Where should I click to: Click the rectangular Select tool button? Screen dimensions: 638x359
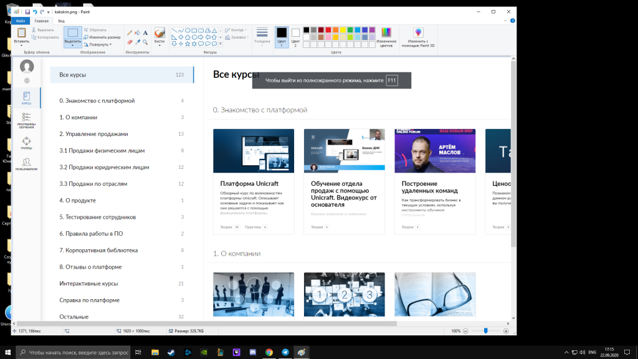72,33
